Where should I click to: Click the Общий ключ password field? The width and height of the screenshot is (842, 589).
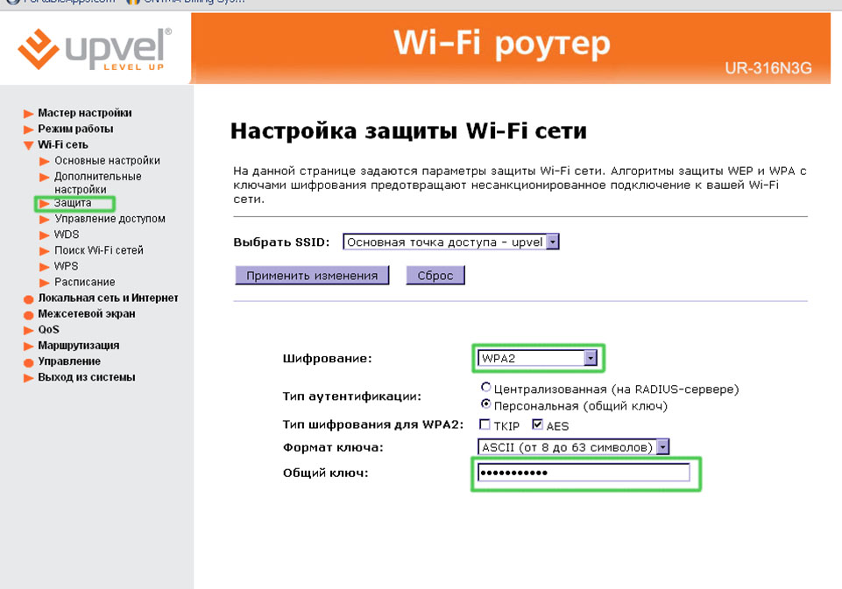point(584,473)
